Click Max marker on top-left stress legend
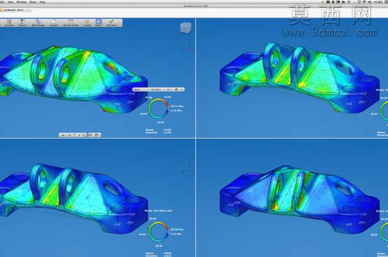This screenshot has width=388, height=257. tap(177, 106)
